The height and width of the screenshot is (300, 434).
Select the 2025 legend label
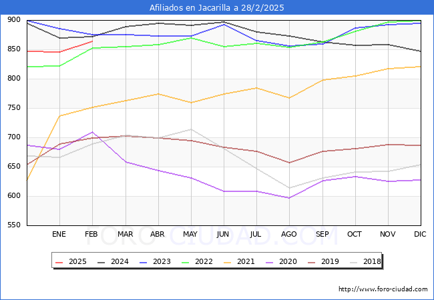click(x=77, y=261)
